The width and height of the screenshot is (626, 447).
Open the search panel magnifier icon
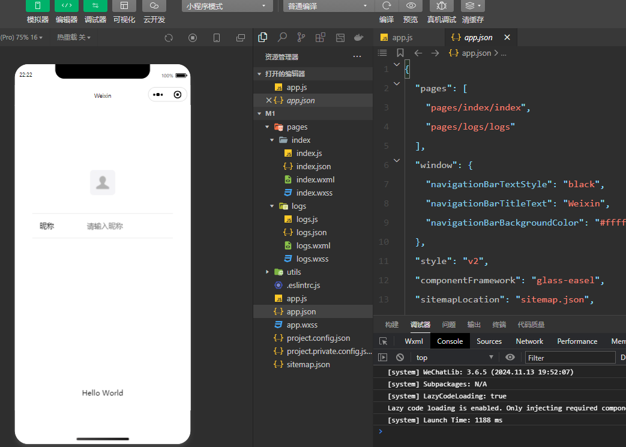point(281,37)
